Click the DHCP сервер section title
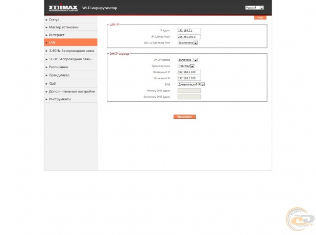This screenshot has width=316, height=235. [120, 54]
